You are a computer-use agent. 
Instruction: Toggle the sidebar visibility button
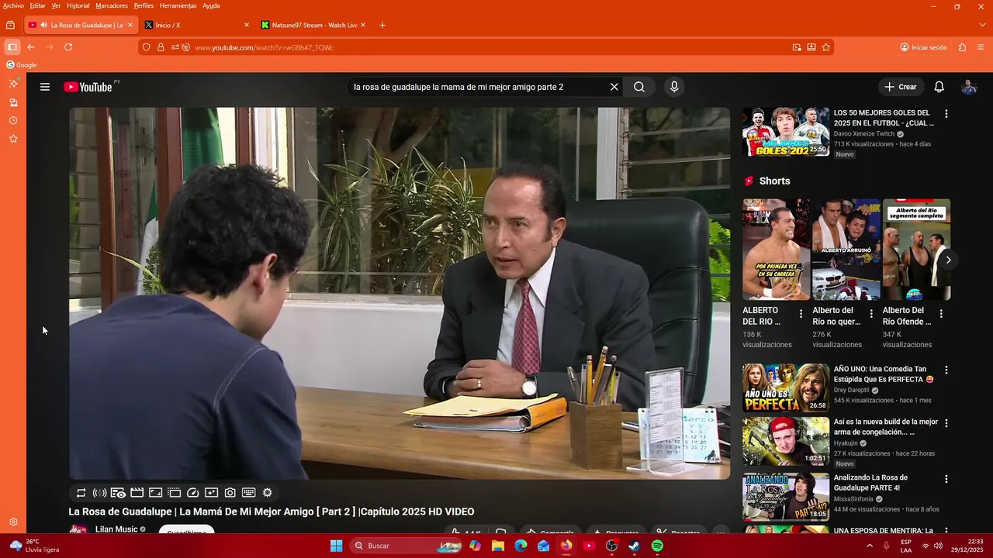pos(12,47)
